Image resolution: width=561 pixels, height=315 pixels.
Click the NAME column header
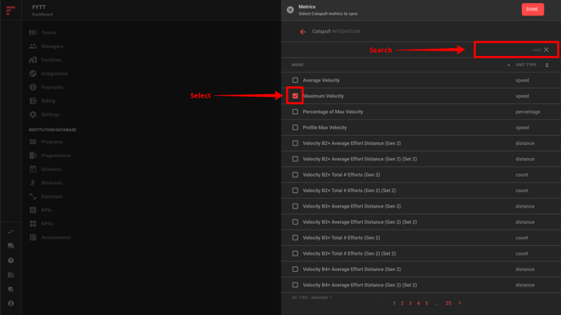(x=298, y=65)
